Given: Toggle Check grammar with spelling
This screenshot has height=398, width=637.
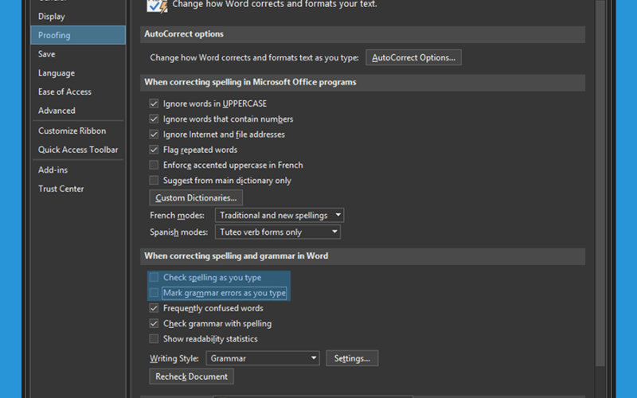Looking at the screenshot, I should click(x=154, y=324).
